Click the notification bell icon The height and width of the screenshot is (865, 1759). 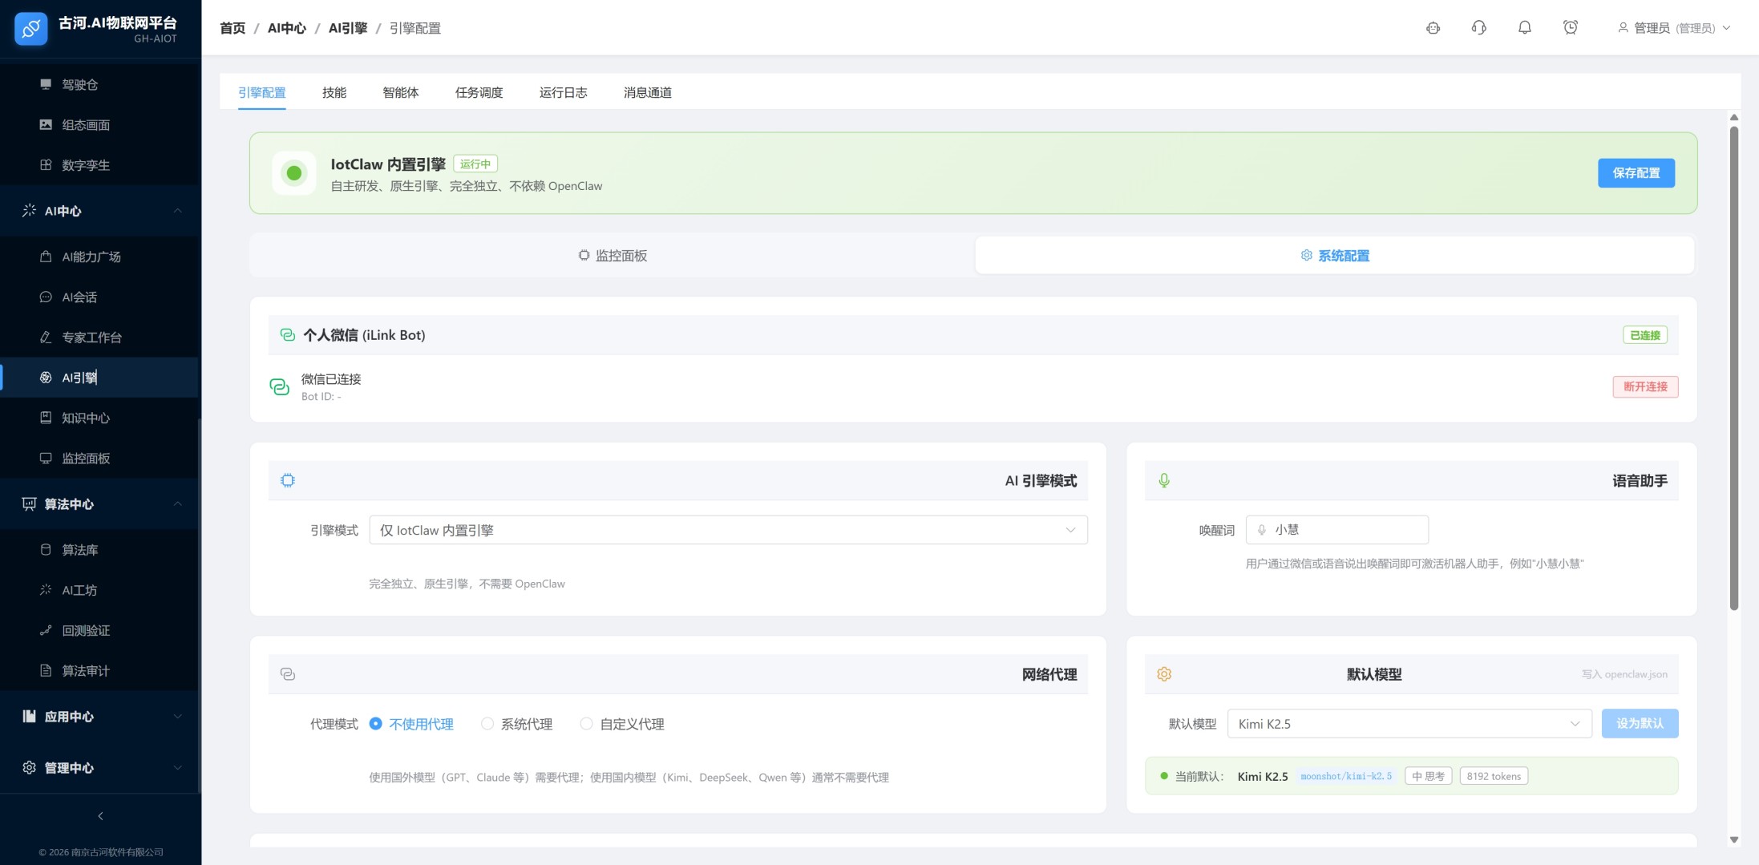click(x=1524, y=28)
